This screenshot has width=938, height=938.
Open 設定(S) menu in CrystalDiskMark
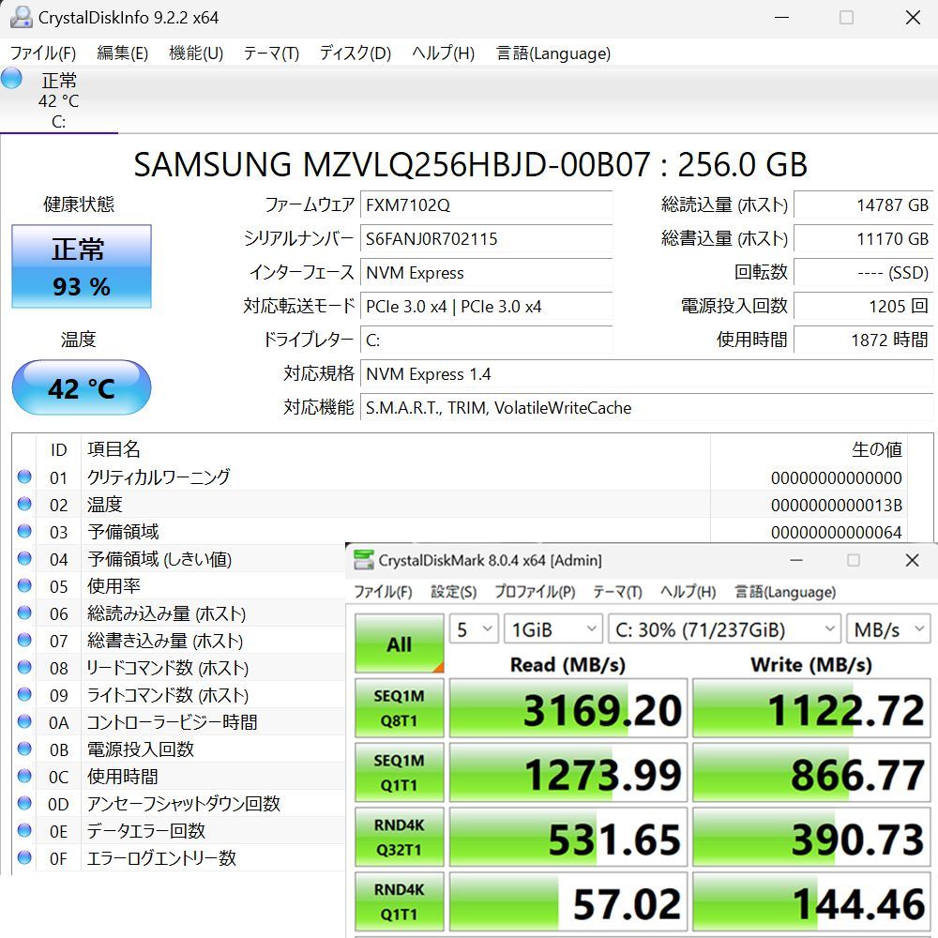454,592
